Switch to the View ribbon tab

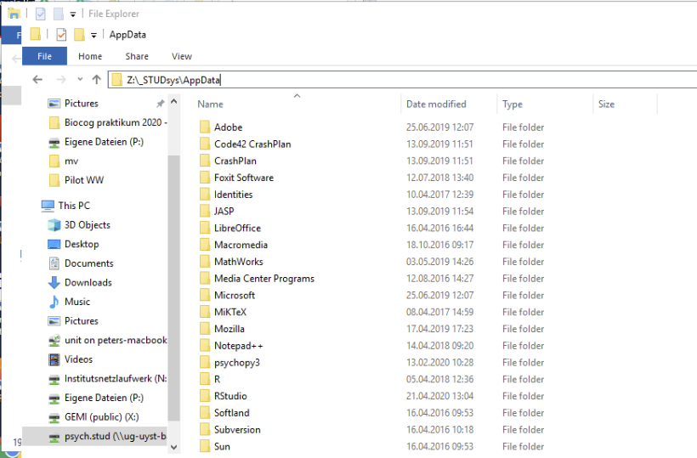click(182, 56)
